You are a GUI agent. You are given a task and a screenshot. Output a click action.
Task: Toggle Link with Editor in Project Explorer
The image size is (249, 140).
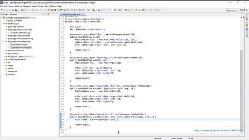(x=46, y=14)
